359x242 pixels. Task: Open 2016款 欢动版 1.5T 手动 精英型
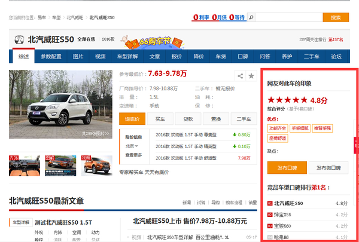click(186, 146)
